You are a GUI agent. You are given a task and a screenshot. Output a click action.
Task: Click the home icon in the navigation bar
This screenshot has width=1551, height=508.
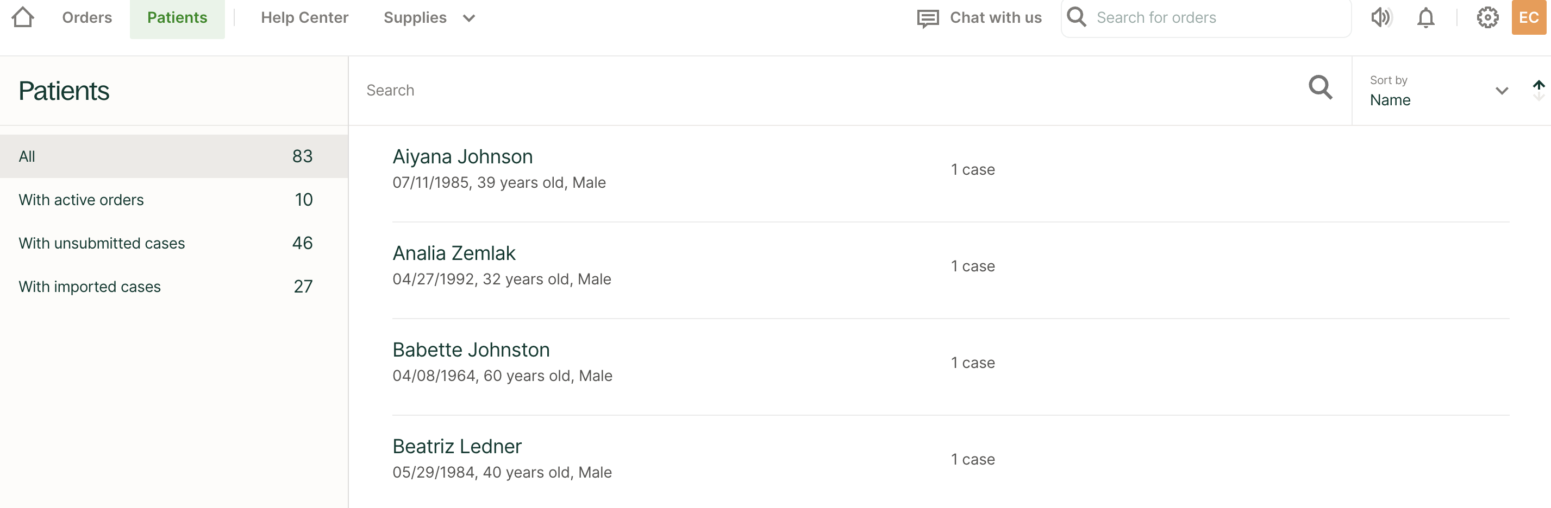pos(22,17)
